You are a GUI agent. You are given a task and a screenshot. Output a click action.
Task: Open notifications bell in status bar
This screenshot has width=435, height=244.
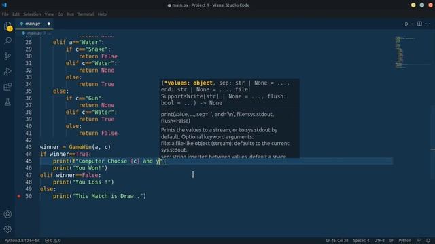[428, 241]
